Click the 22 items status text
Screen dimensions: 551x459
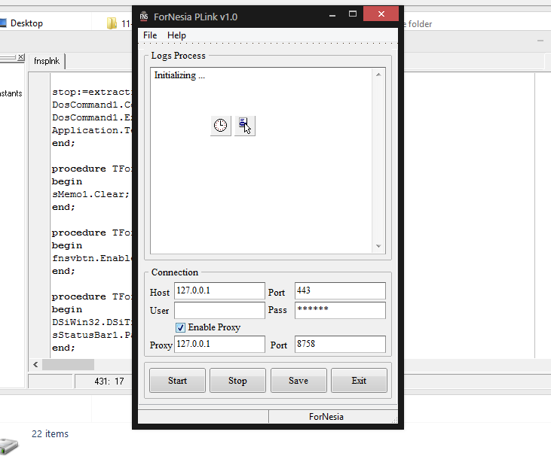click(51, 433)
